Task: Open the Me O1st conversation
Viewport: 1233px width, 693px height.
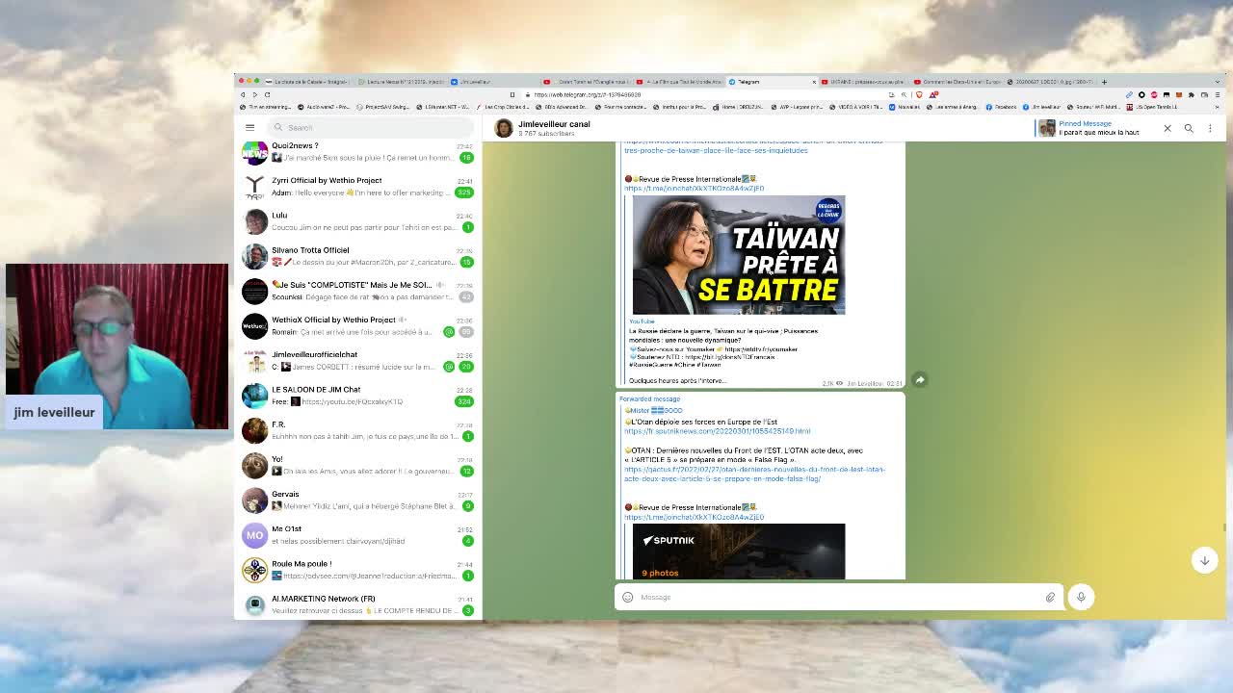Action: 358,534
